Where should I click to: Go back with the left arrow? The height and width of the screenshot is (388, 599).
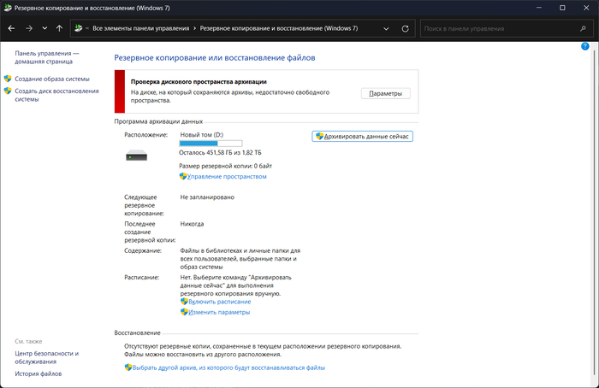tap(11, 28)
